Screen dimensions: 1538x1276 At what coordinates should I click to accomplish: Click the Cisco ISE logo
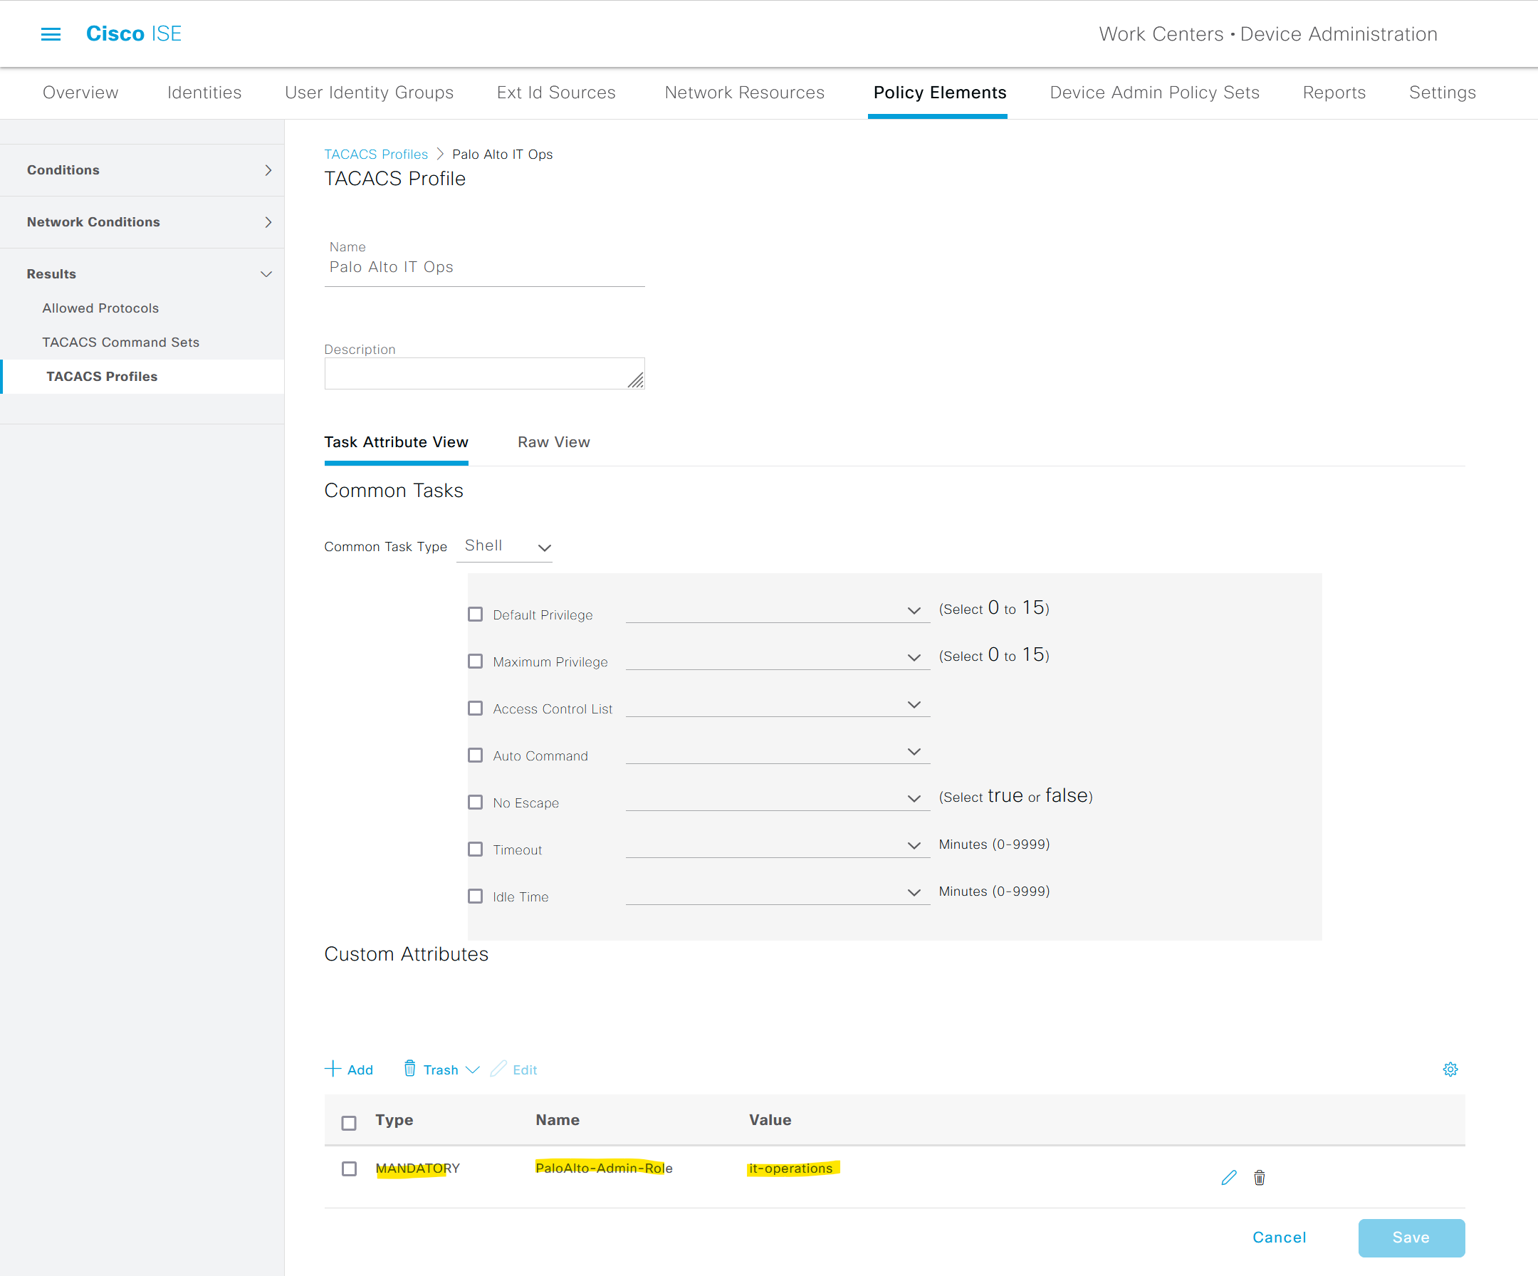(x=133, y=33)
